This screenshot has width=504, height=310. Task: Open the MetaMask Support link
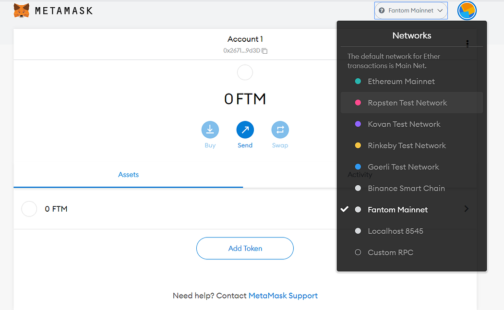(x=283, y=296)
